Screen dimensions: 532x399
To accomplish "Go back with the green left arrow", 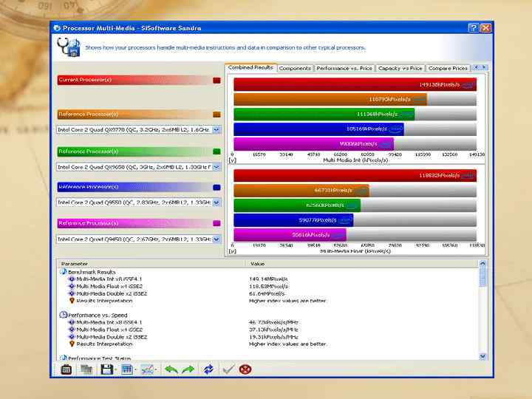I will 171,369.
